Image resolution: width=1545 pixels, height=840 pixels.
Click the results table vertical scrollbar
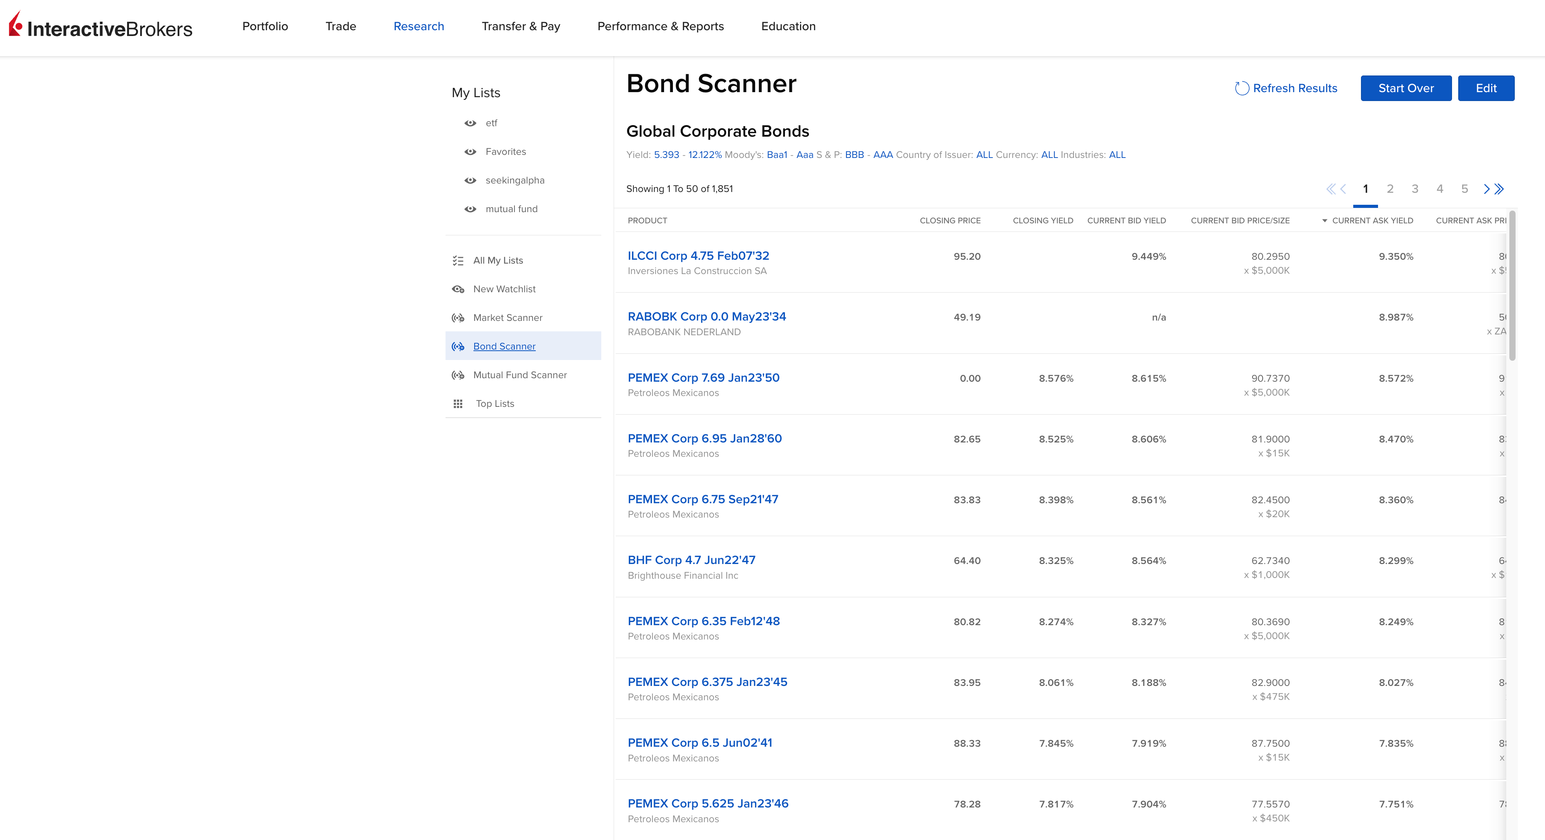[1512, 285]
